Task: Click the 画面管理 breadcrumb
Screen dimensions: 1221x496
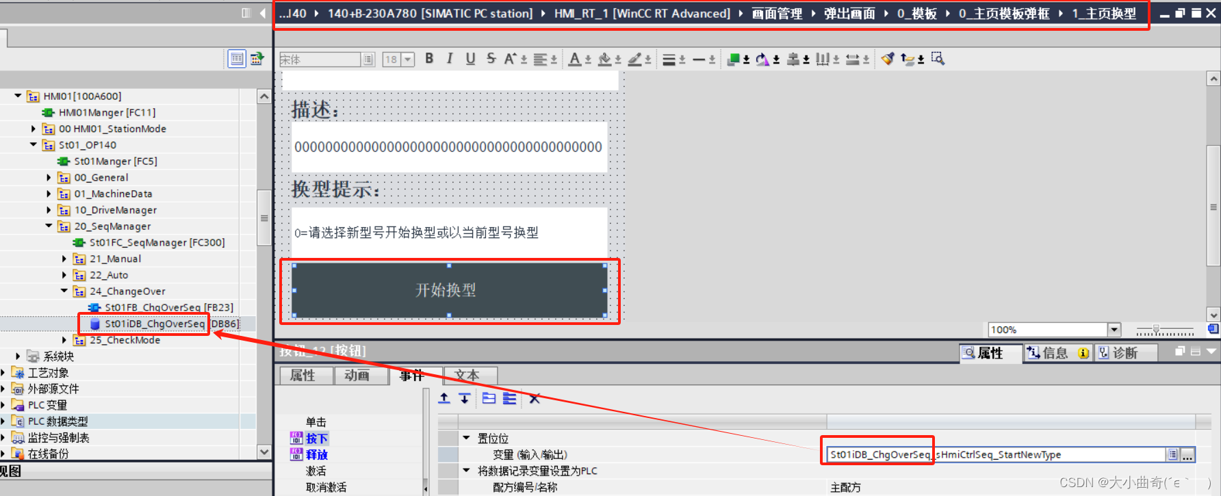Action: pos(777,14)
